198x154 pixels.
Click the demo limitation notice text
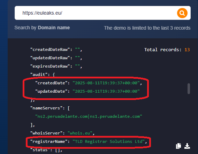point(147,28)
